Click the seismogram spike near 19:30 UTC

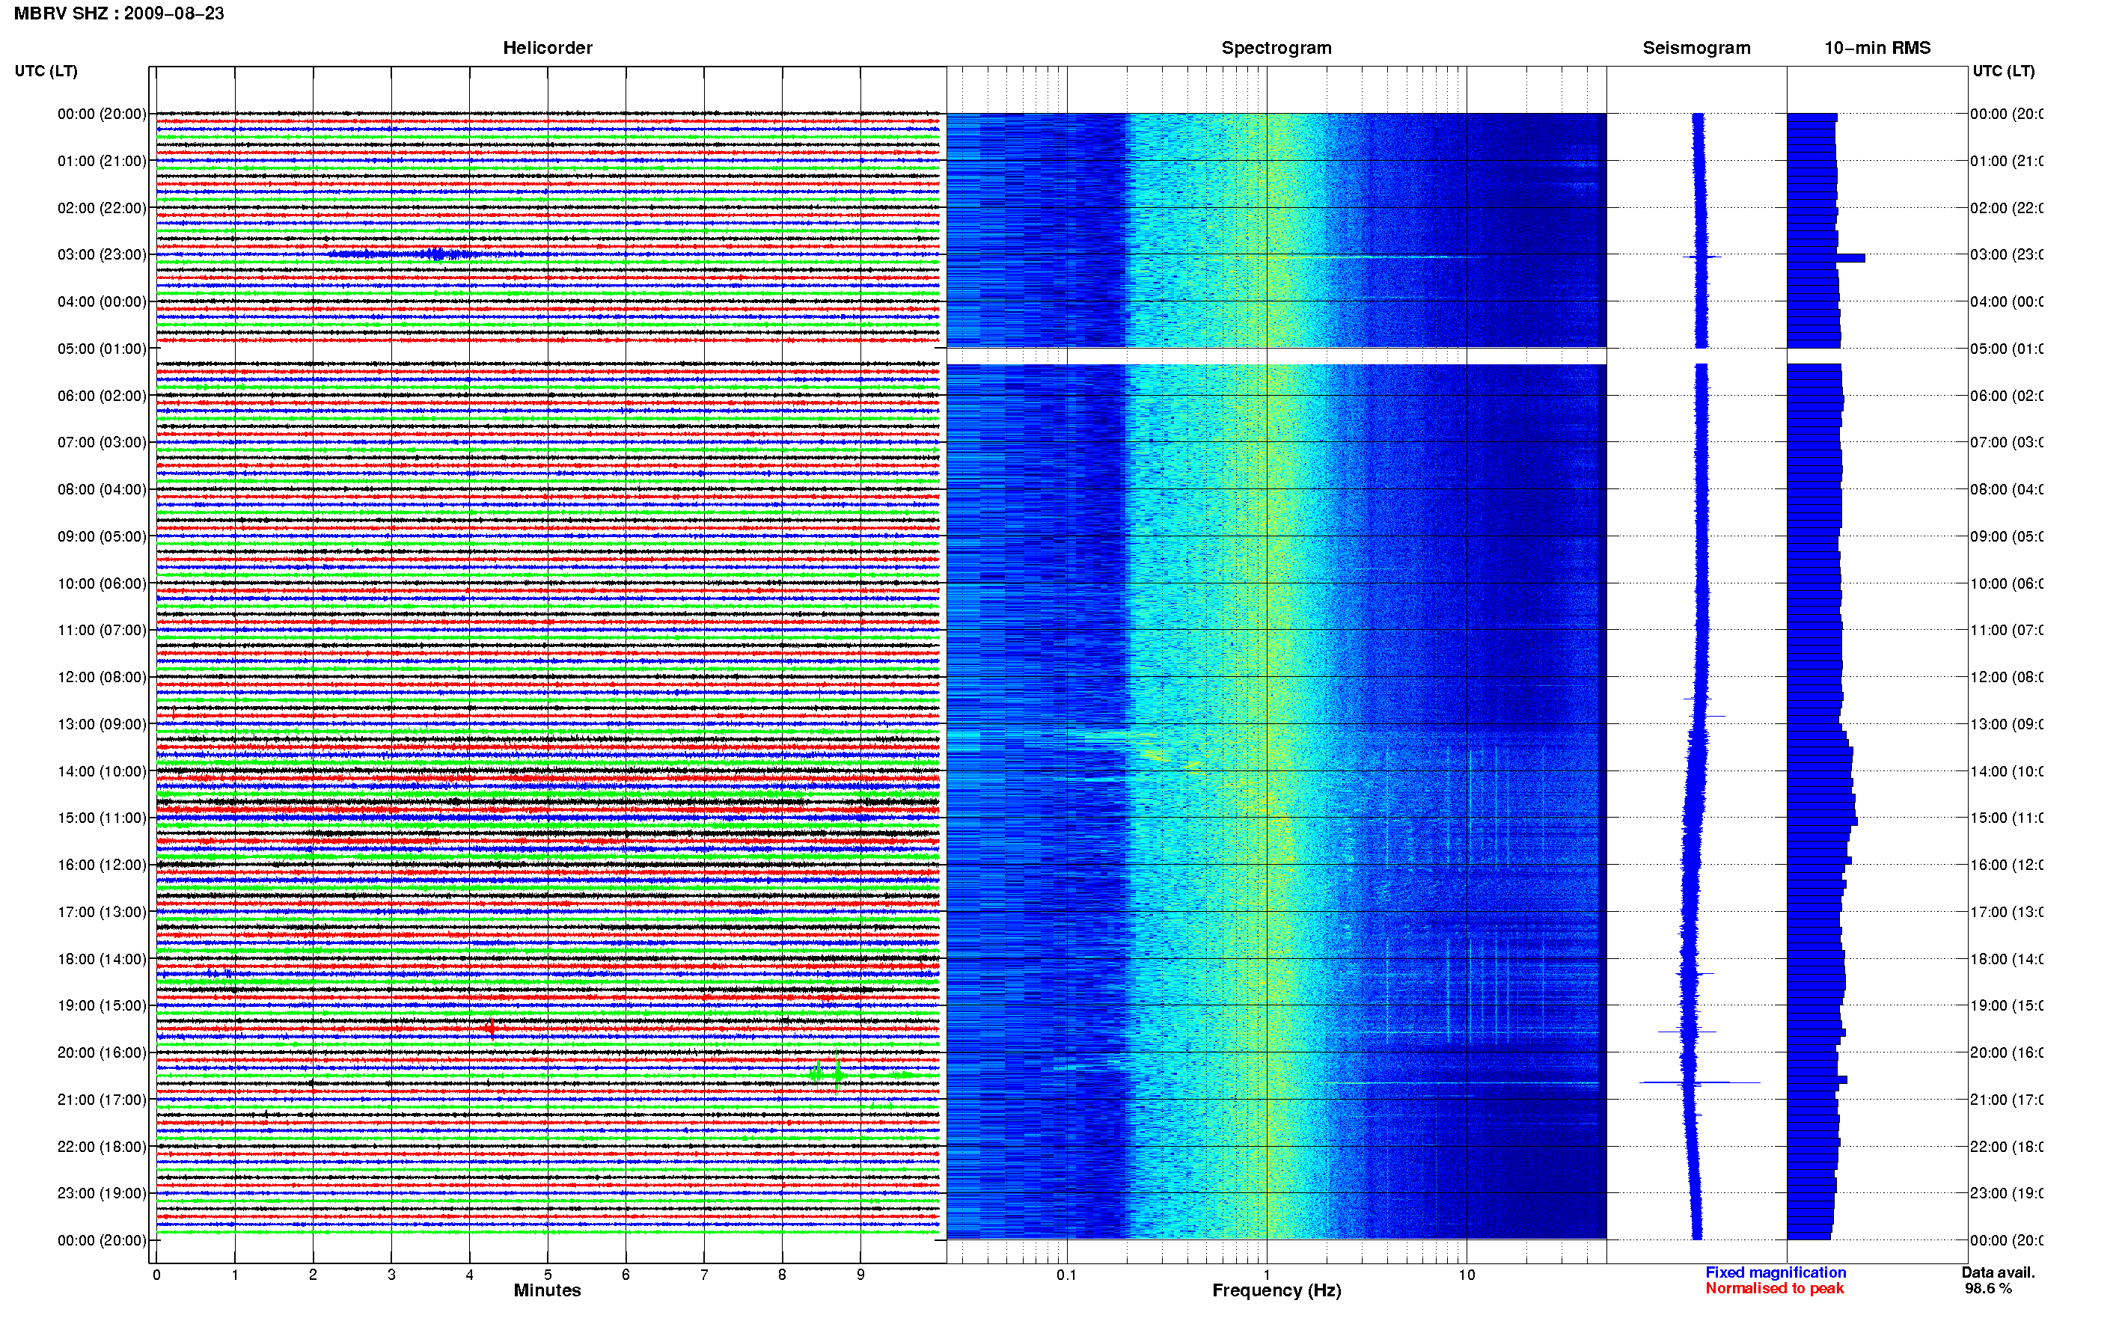1687,1031
